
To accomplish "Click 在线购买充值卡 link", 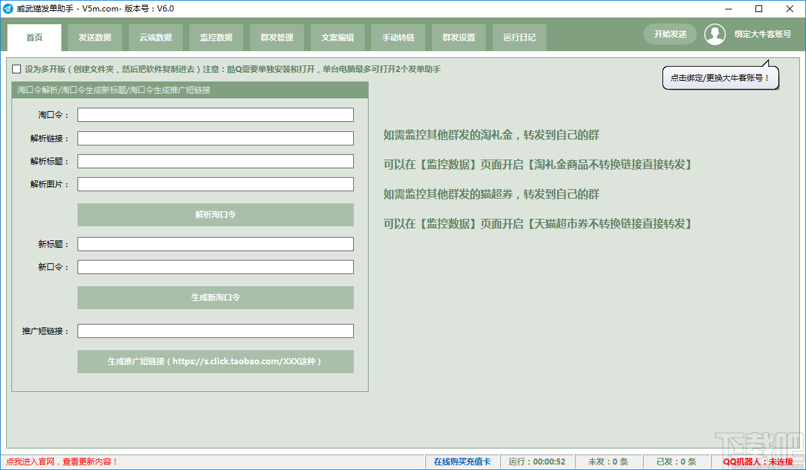I will (462, 462).
